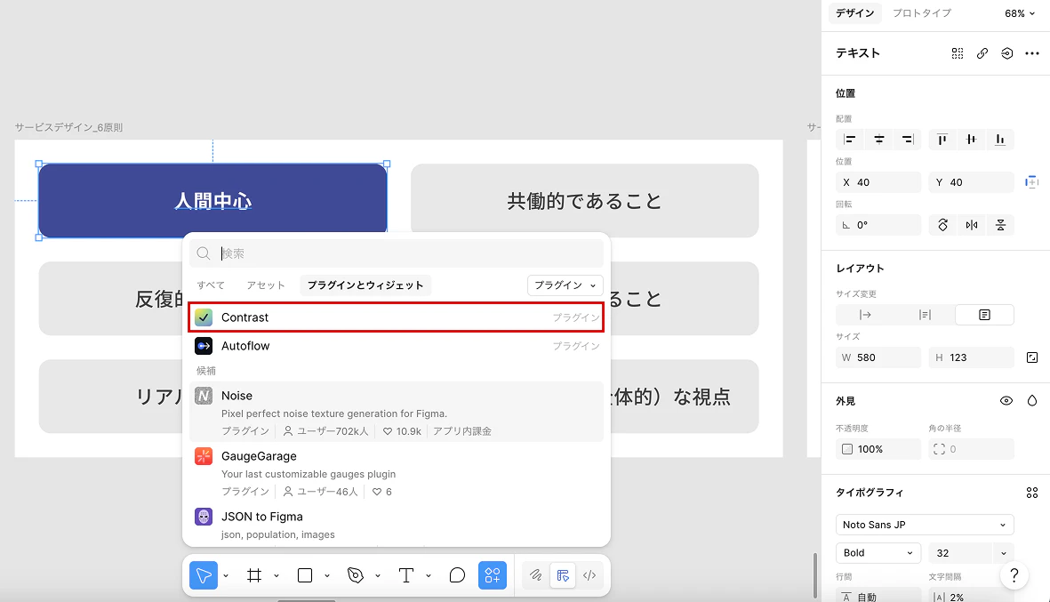Click the Contrast plugin icon
The height and width of the screenshot is (602, 1050).
pyautogui.click(x=204, y=317)
